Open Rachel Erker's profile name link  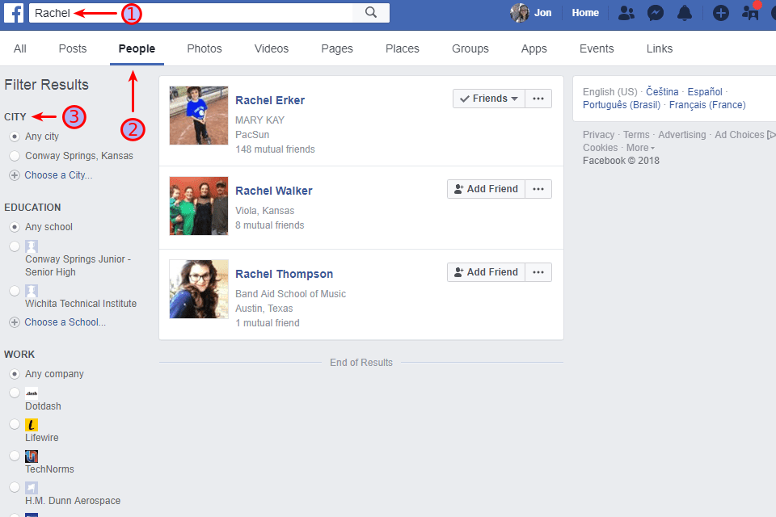(x=270, y=100)
